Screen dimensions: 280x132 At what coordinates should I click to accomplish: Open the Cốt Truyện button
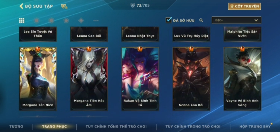(244, 6)
